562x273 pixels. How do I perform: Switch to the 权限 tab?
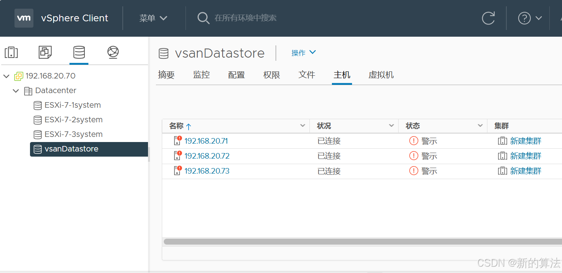coord(272,75)
